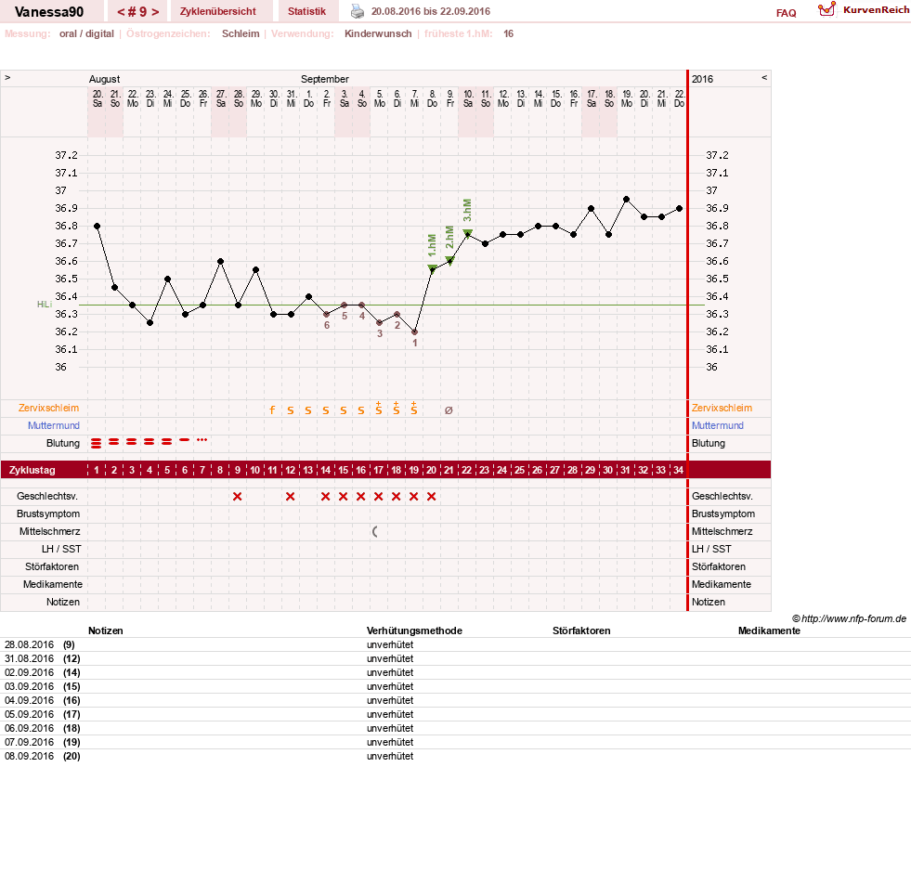Click the date range 20.08.2016 bis 22.09.2016
Screen dimensions: 911x871
tap(431, 11)
